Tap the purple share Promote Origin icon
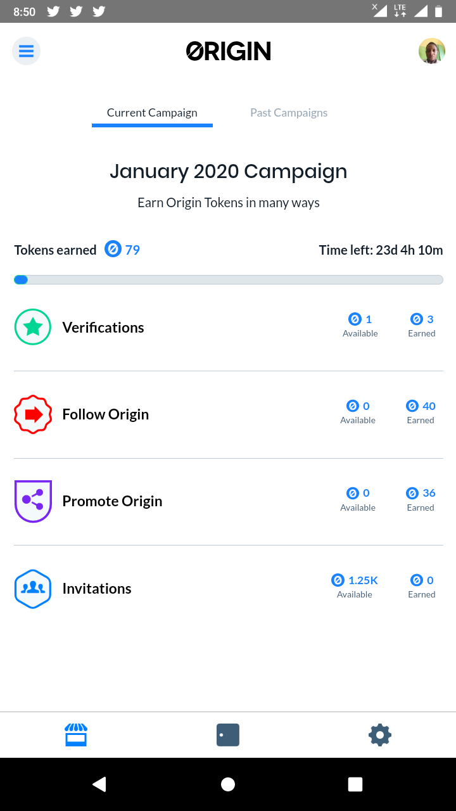Image resolution: width=456 pixels, height=811 pixels. point(33,501)
